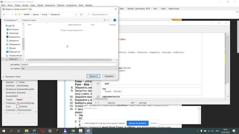239x134 pixels.
Task: Open the Інструменти menu
Action: pyautogui.click(x=71, y=5)
